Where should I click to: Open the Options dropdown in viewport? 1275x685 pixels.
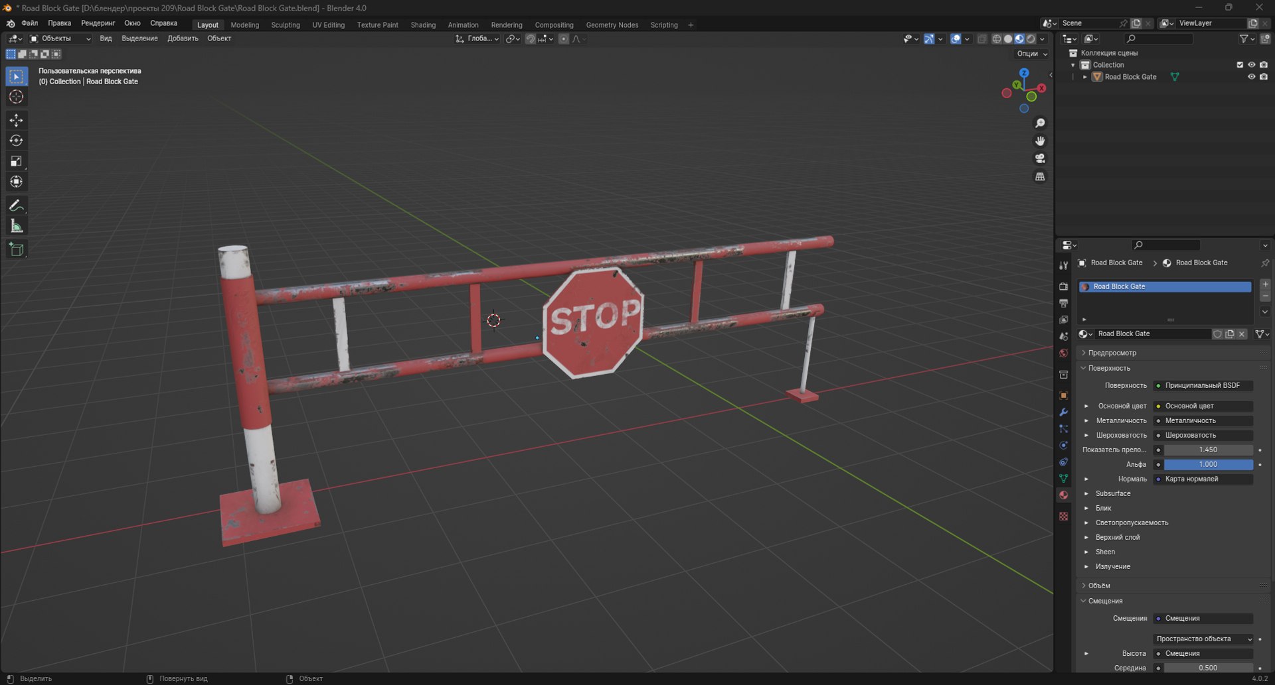click(x=1032, y=54)
